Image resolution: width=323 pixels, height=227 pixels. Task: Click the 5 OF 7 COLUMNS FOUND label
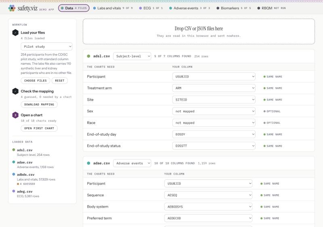point(173,56)
